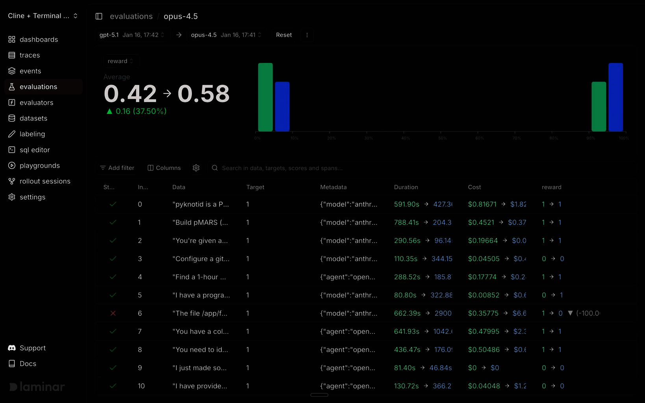Screen dimensions: 645x403
Task: Click the Add filter button
Action: tap(117, 168)
